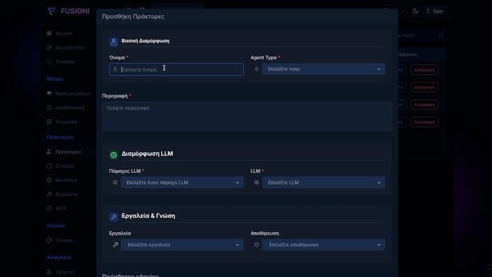Viewport: 492px width, 277px height.
Task: Click the green Διαμόρφωση LLM section icon
Action: tap(114, 155)
